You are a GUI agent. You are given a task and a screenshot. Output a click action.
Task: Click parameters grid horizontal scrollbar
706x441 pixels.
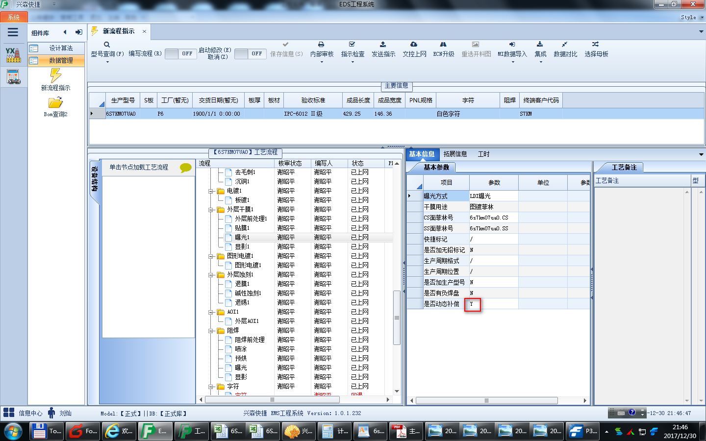pyautogui.click(x=486, y=400)
